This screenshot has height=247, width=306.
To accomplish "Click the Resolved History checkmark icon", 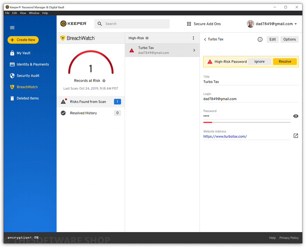I will click(63, 113).
